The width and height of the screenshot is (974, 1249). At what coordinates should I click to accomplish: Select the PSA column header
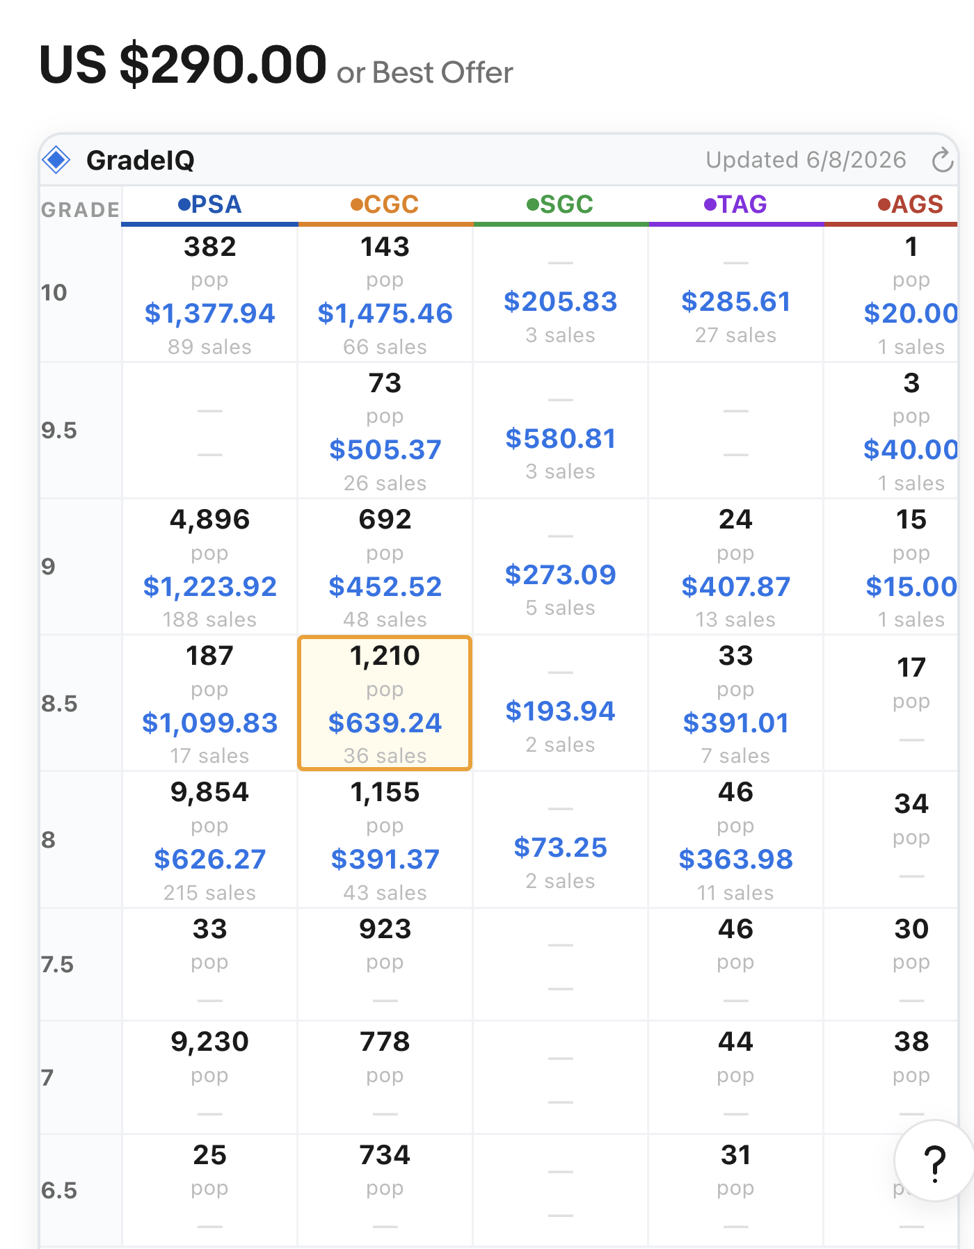209,204
